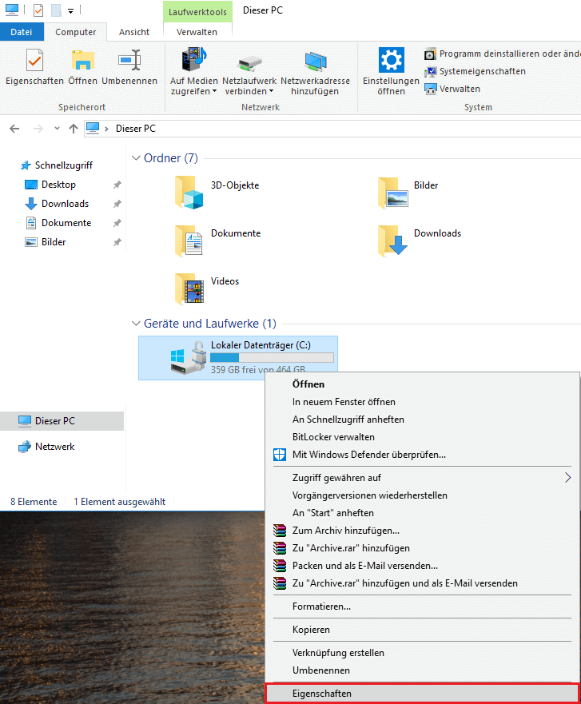Unpin Desktop using its pin icon
The height and width of the screenshot is (704, 581).
click(117, 185)
